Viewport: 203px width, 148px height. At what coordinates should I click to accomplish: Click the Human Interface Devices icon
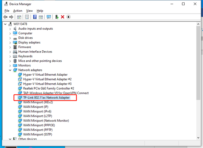tap(15, 52)
